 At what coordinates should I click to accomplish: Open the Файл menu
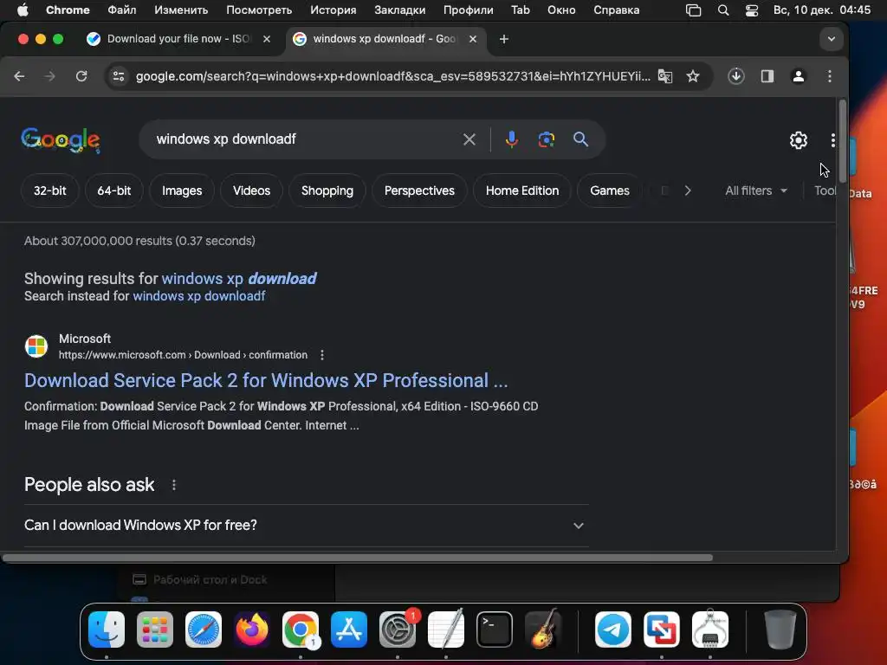121,10
